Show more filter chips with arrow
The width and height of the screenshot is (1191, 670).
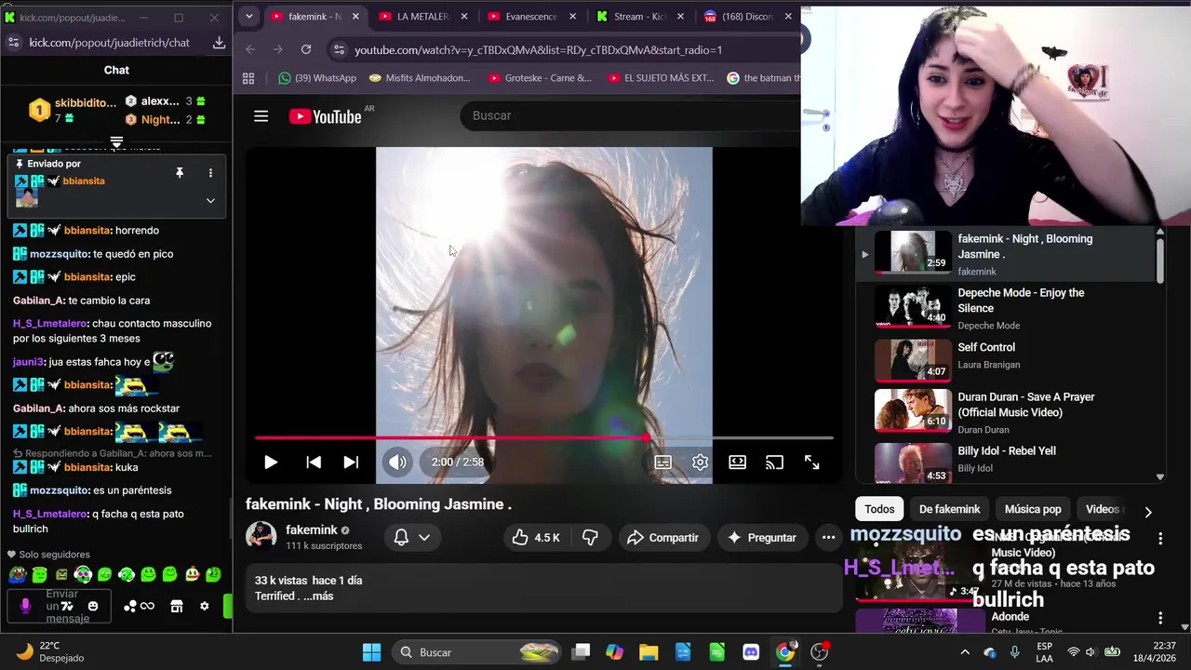coord(1147,511)
